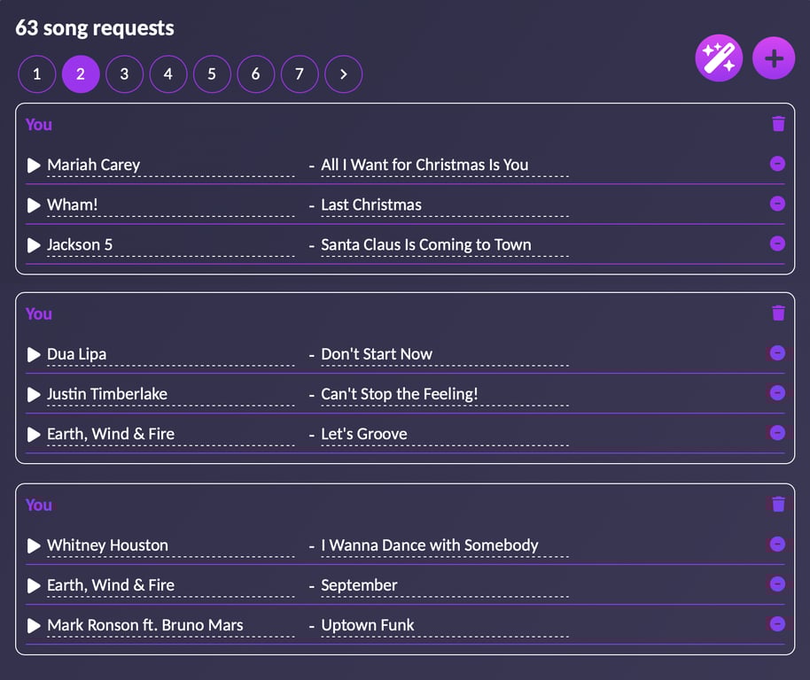The image size is (810, 680).
Task: Delete the third request group via trash icon
Action: coord(778,505)
